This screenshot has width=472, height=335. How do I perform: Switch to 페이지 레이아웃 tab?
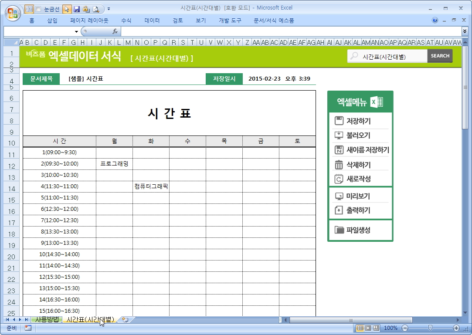tap(89, 20)
